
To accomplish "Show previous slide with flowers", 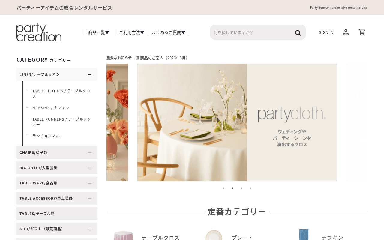I will point(117,122).
